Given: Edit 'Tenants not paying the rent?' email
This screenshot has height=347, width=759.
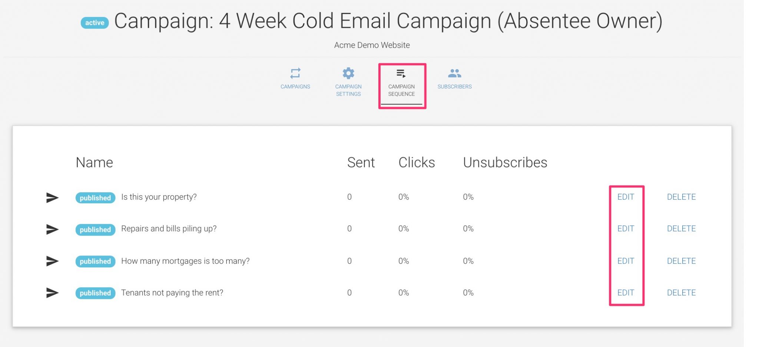Looking at the screenshot, I should [626, 293].
